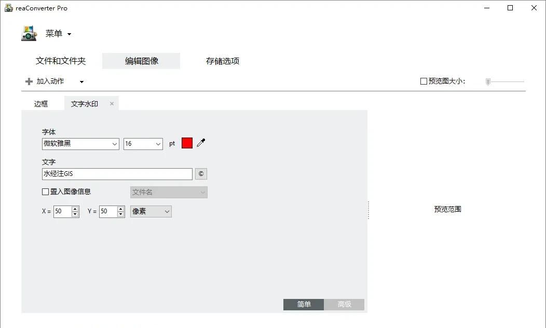Close the 文字水印 tab via its × icon
This screenshot has height=328, width=546.
(x=112, y=103)
